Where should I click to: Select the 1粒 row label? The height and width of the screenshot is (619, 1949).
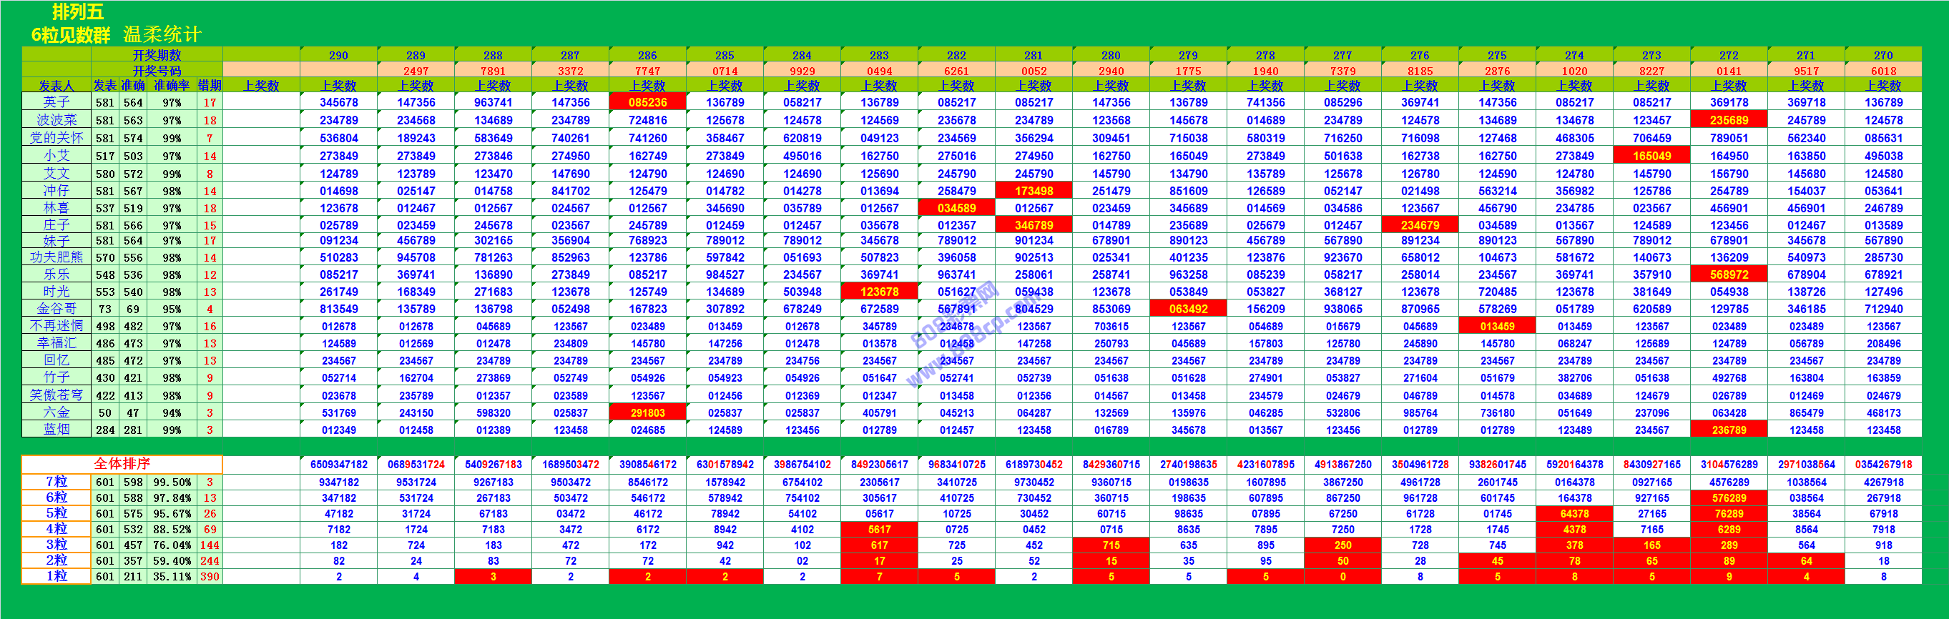[x=56, y=576]
